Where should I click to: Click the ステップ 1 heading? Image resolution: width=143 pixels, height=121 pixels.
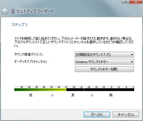(19, 25)
